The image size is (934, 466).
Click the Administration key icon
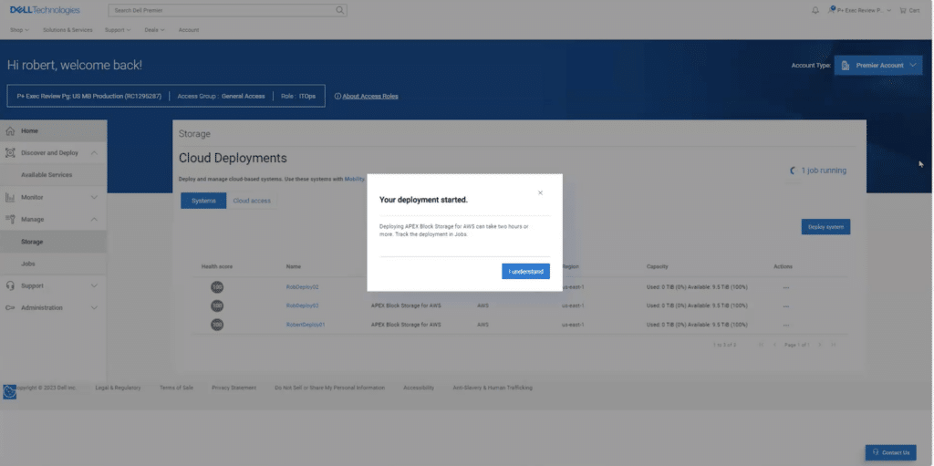pyautogui.click(x=10, y=308)
